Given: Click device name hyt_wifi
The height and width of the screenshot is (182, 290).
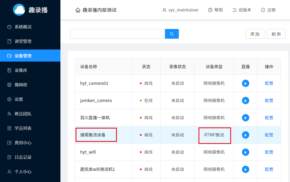Looking at the screenshot, I should point(88,152).
